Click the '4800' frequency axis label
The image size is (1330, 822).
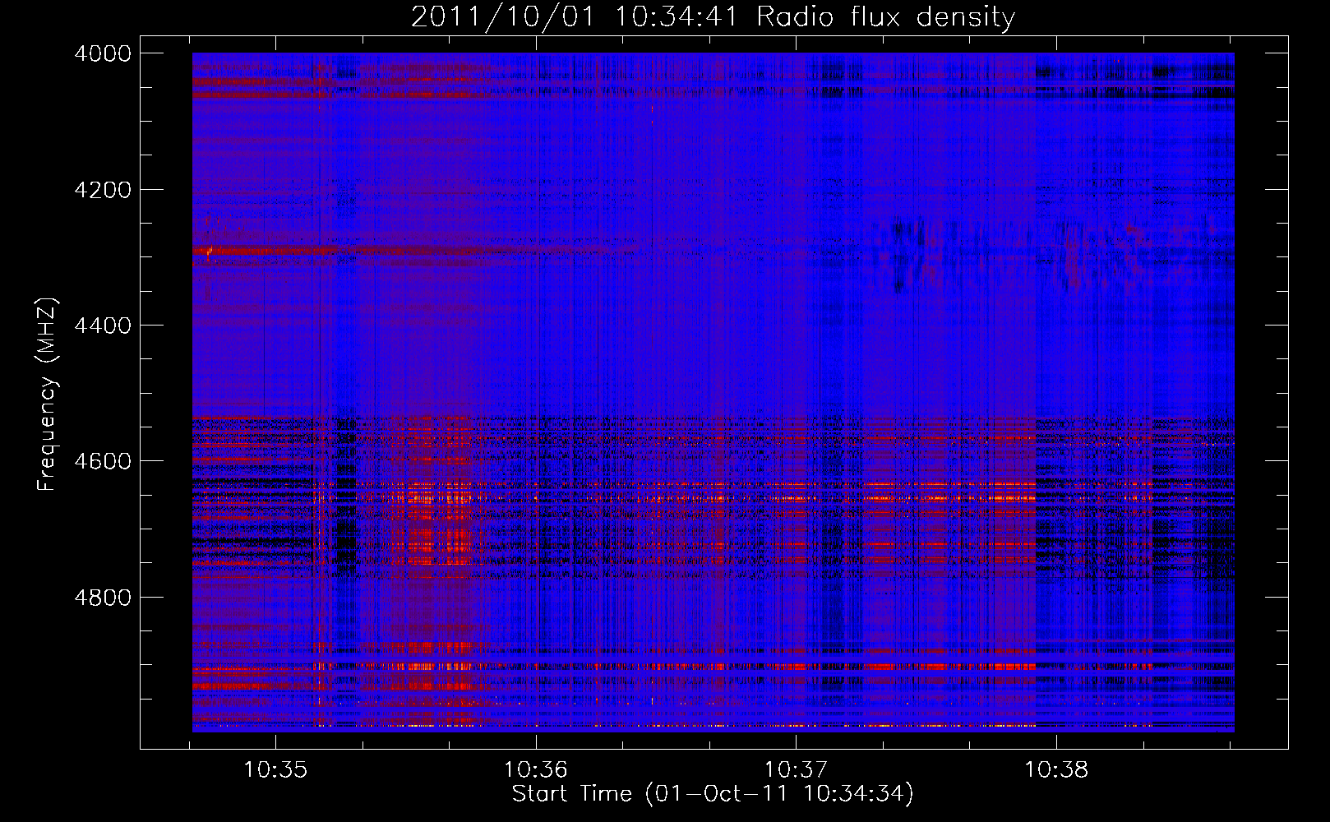point(103,598)
